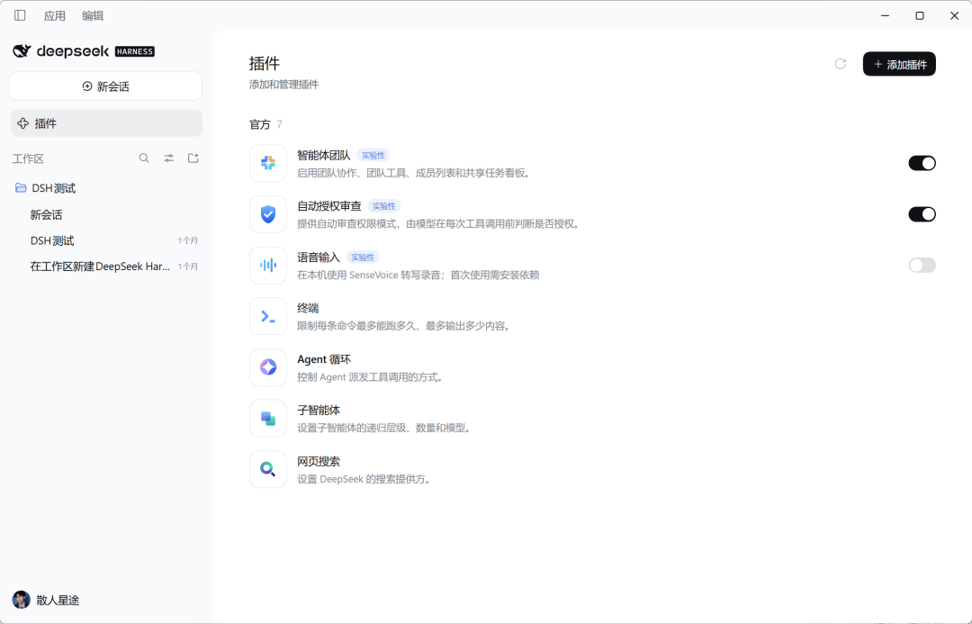Open the 终端 plugin settings

pos(592,316)
